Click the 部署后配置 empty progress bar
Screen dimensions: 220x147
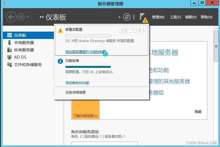[x=88, y=36]
